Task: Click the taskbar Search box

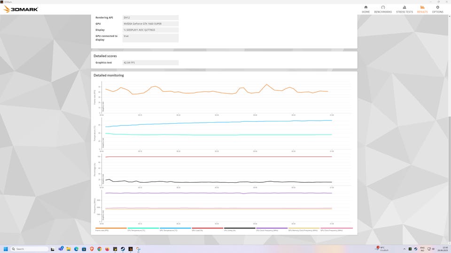Action: click(x=30, y=249)
